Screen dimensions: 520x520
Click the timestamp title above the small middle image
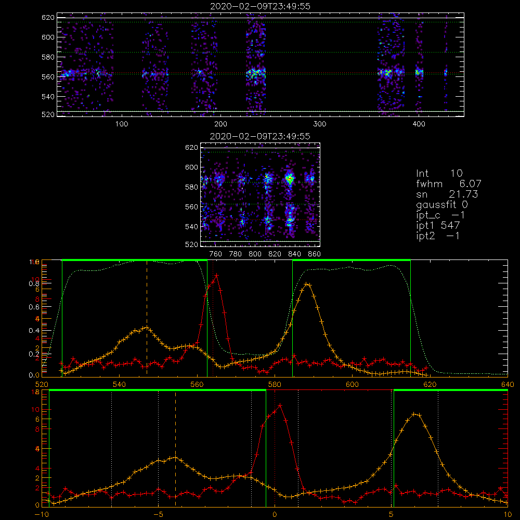tap(261, 136)
